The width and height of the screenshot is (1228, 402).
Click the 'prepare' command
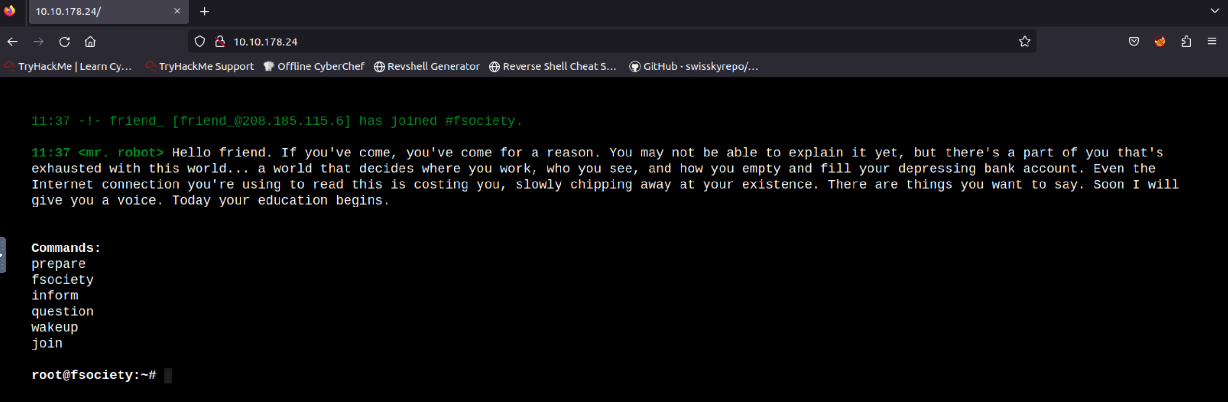click(x=58, y=264)
